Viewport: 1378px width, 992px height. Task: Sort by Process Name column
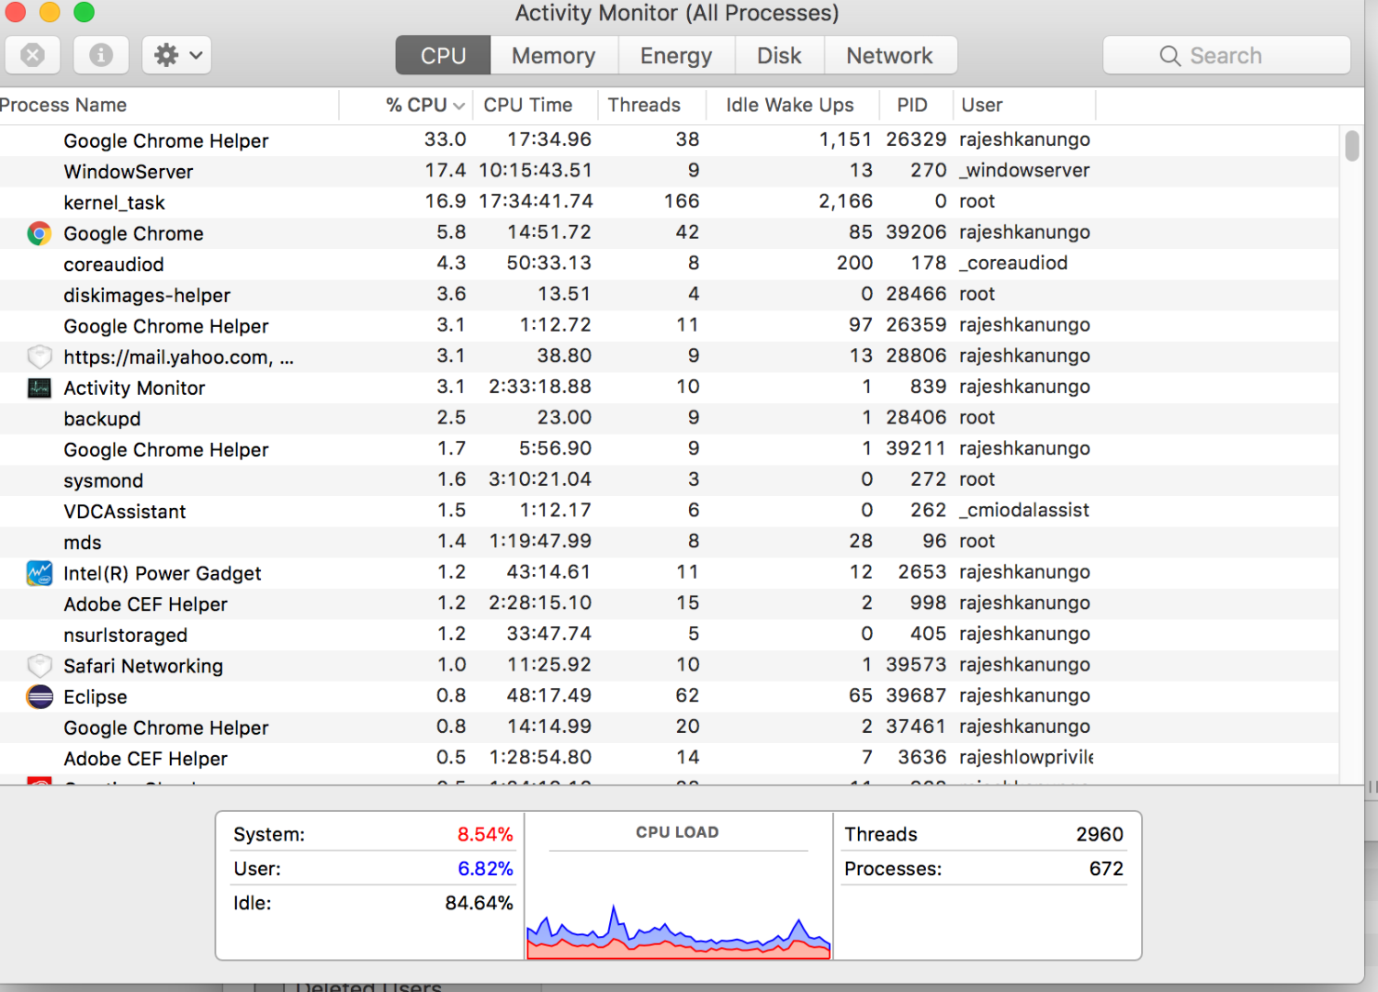[169, 106]
